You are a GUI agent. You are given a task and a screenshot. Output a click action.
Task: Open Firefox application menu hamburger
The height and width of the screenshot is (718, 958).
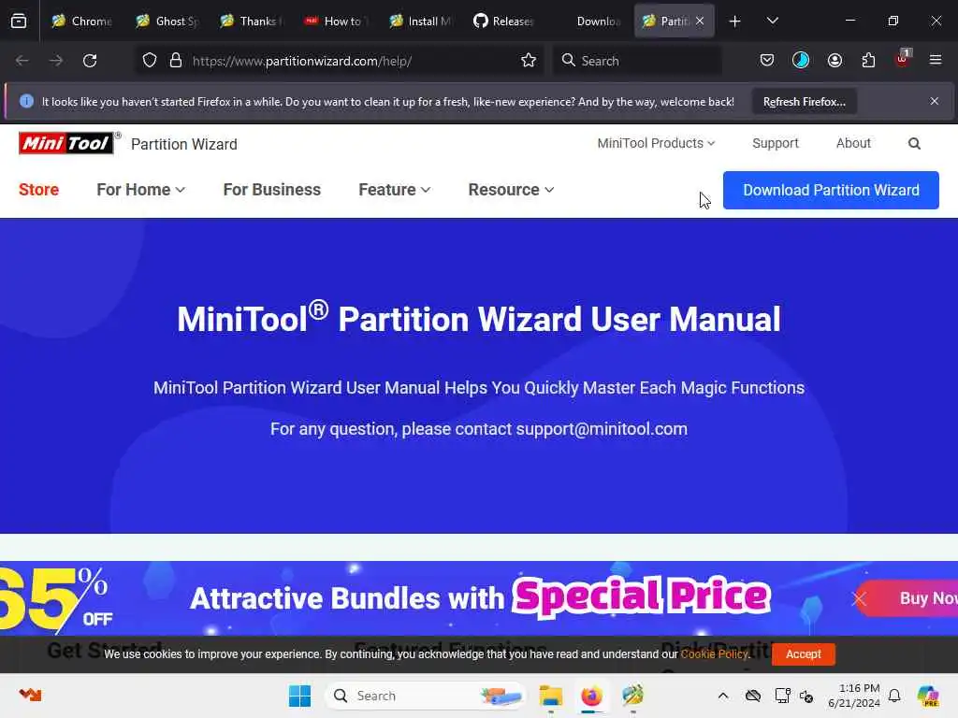(936, 60)
